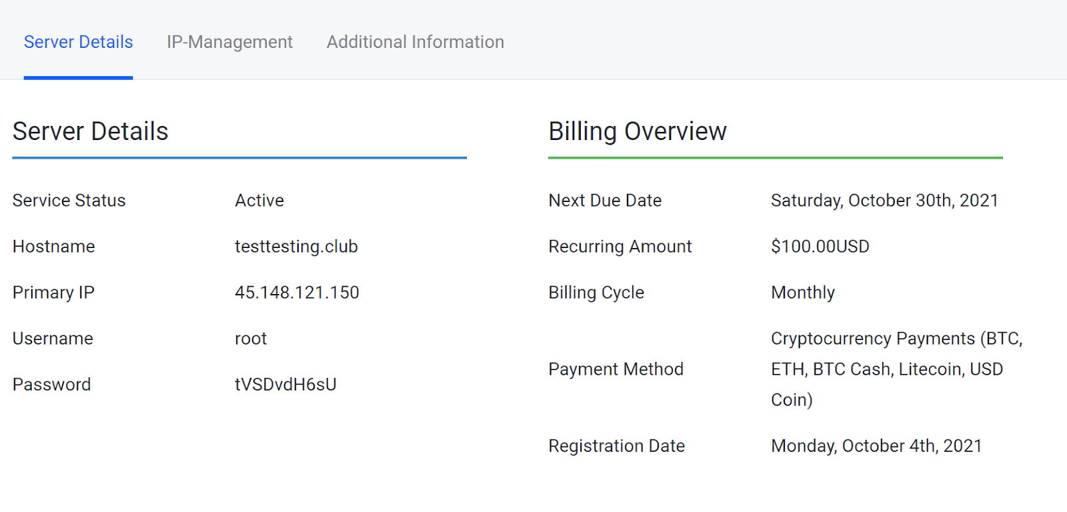Click the primary IP 45.148.121.150
This screenshot has height=512, width=1067.
pyautogui.click(x=297, y=293)
